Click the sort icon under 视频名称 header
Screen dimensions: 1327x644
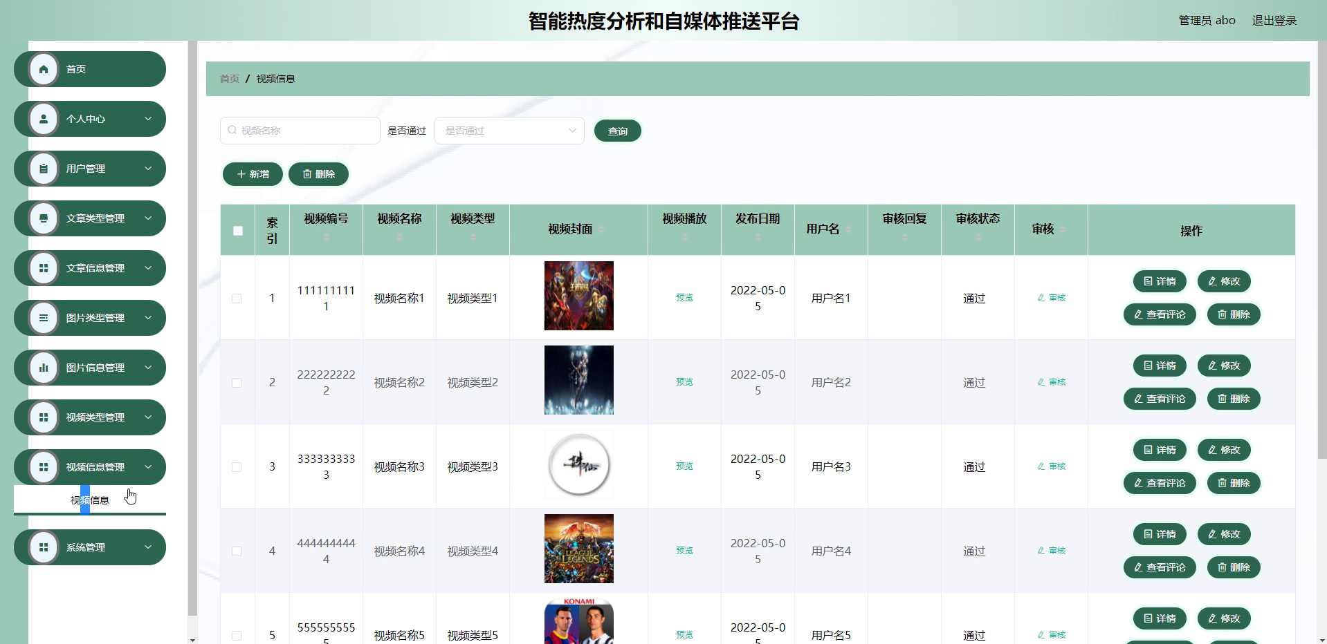(x=400, y=237)
